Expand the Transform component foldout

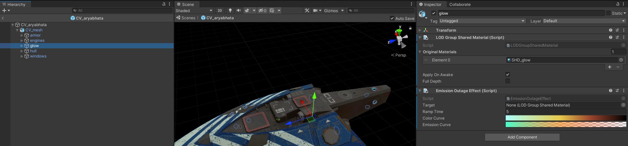(x=420, y=30)
